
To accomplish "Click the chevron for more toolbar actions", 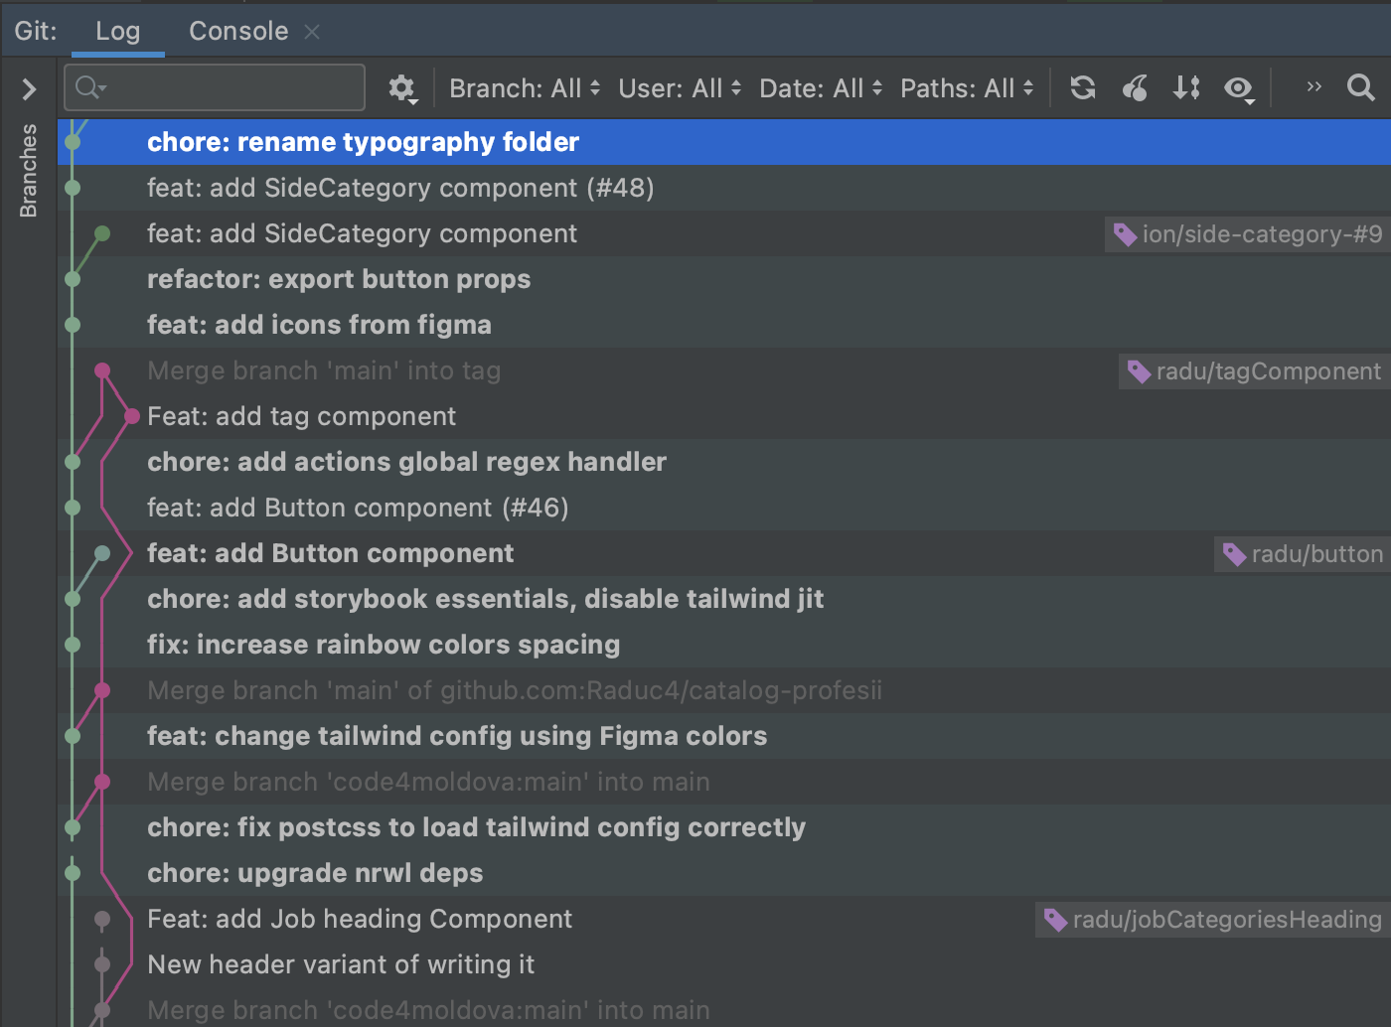I will point(1313,86).
